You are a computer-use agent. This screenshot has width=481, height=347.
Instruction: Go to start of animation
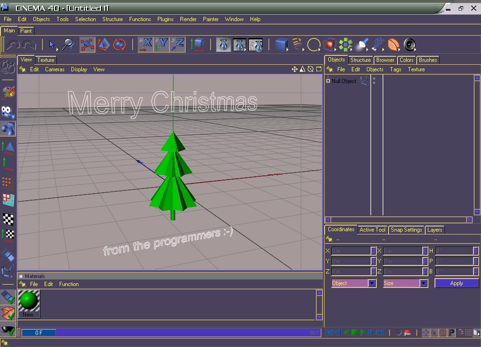point(329,332)
